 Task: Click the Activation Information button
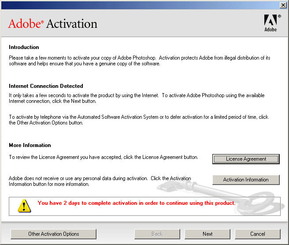click(246, 180)
